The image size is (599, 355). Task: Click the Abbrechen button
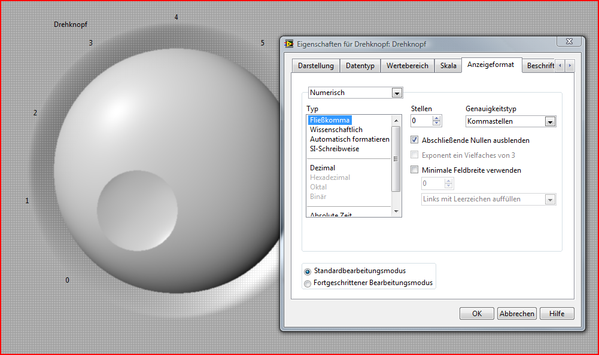(x=517, y=313)
